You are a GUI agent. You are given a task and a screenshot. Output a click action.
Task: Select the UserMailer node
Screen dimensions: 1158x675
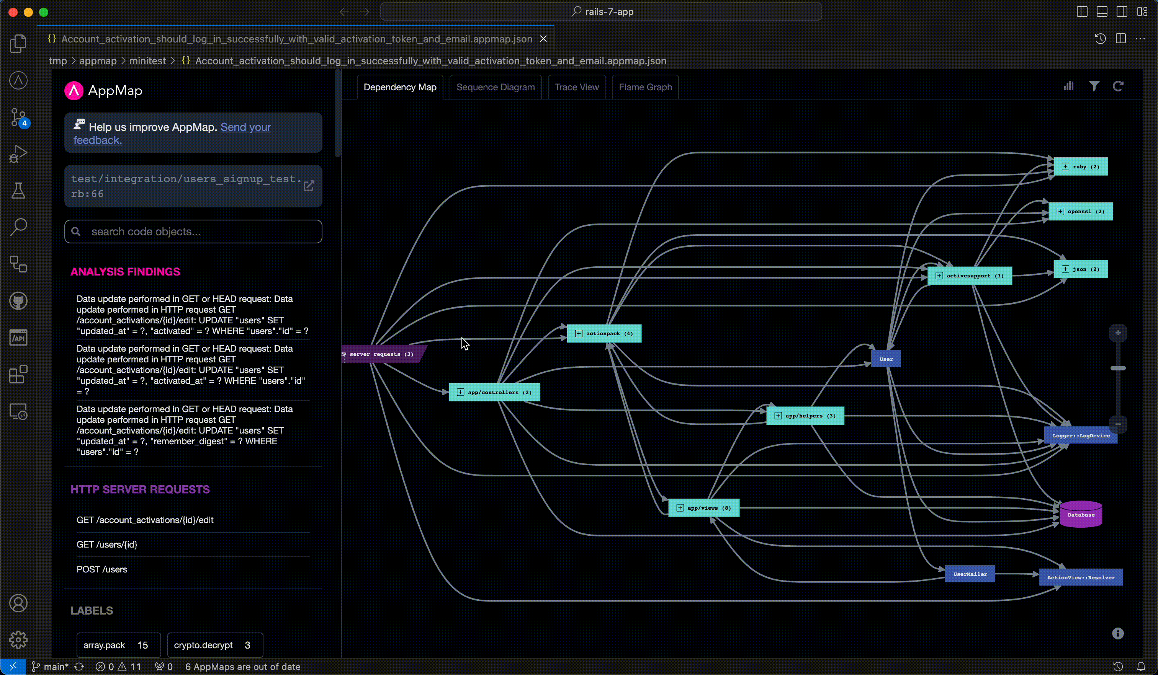[970, 574]
